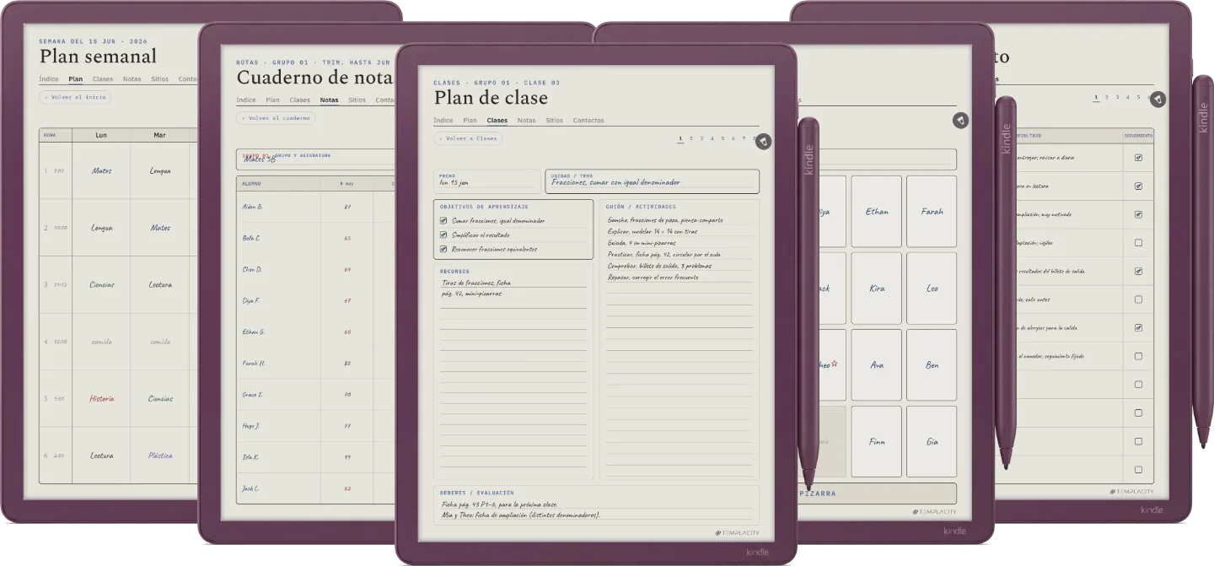Select Notas tab in Cuaderno de notas
Screen dimensions: 1214x566
[x=329, y=100]
